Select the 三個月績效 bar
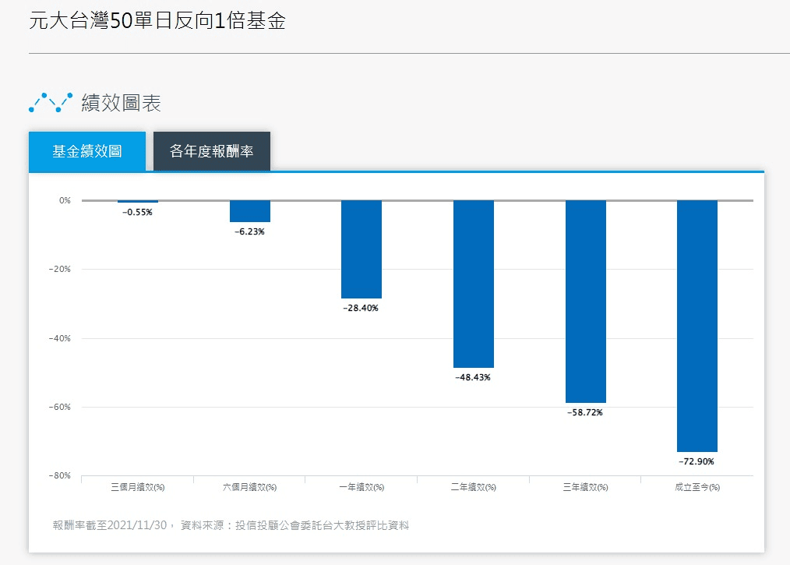 138,202
